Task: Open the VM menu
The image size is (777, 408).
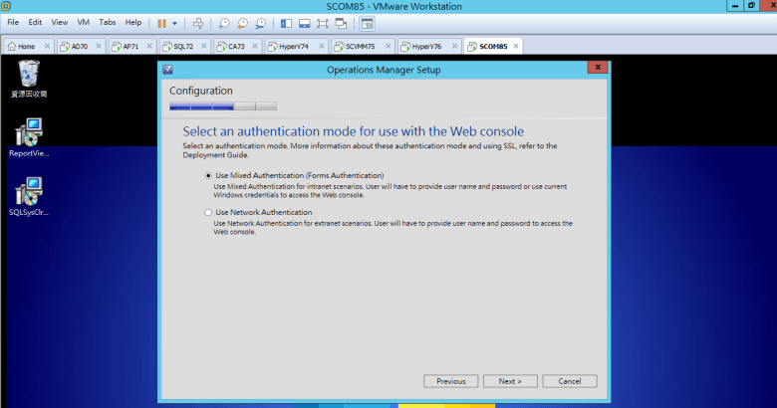Action: click(x=84, y=22)
